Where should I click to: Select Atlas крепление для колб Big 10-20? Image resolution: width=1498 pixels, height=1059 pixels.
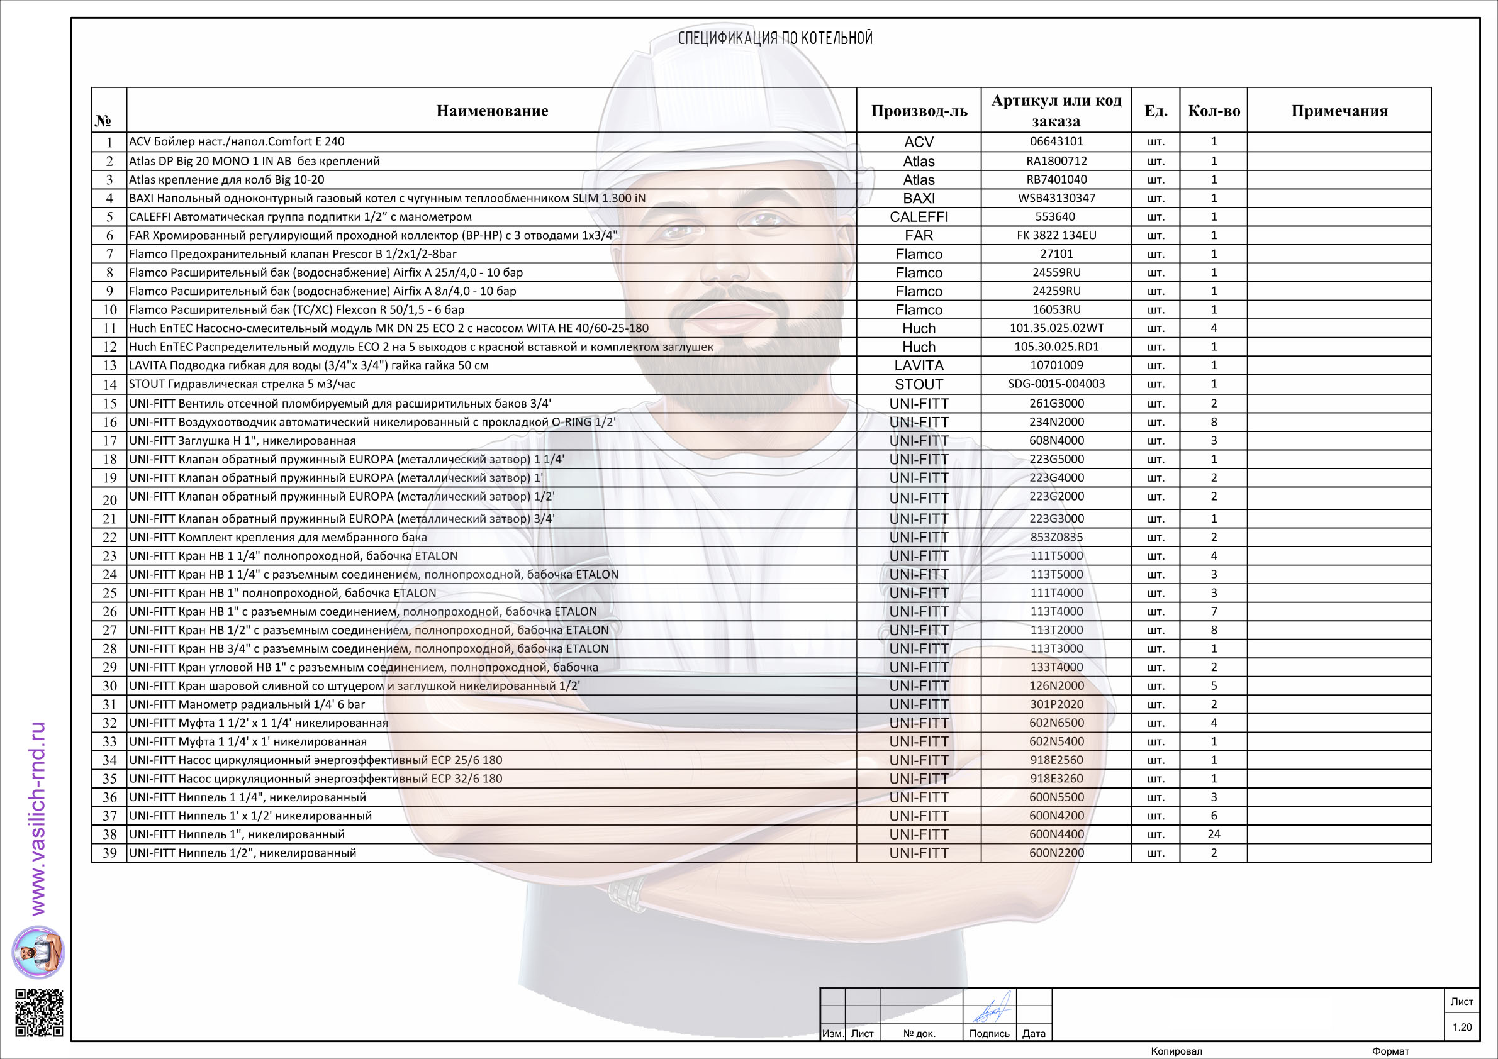pos(761,180)
